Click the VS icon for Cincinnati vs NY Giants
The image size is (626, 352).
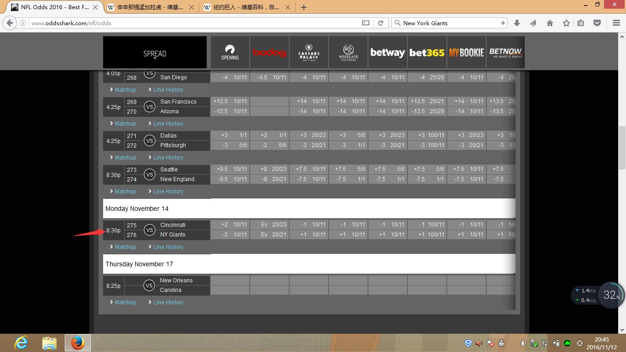click(149, 230)
